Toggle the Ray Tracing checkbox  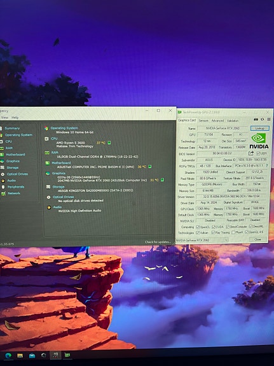tap(213, 232)
